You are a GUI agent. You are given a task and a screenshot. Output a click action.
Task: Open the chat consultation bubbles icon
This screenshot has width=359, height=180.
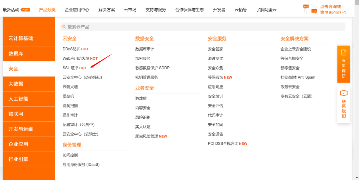point(310,9)
